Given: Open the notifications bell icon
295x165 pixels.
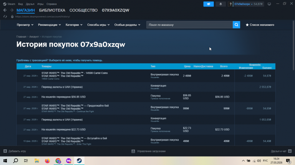Looking at the screenshot, I should [220, 4].
